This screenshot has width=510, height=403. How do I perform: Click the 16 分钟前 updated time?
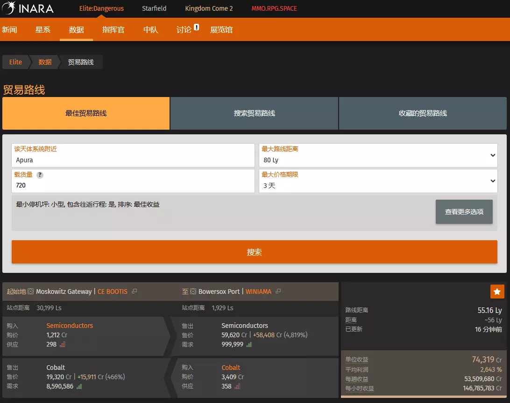[488, 329]
